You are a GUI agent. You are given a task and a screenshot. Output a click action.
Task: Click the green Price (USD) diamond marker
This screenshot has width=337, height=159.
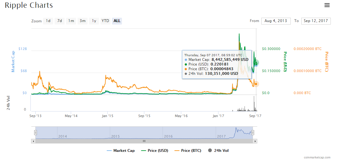(x=256, y=63)
